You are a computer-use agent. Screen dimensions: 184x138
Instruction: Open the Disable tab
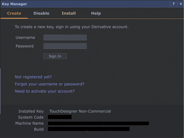[x=41, y=13]
